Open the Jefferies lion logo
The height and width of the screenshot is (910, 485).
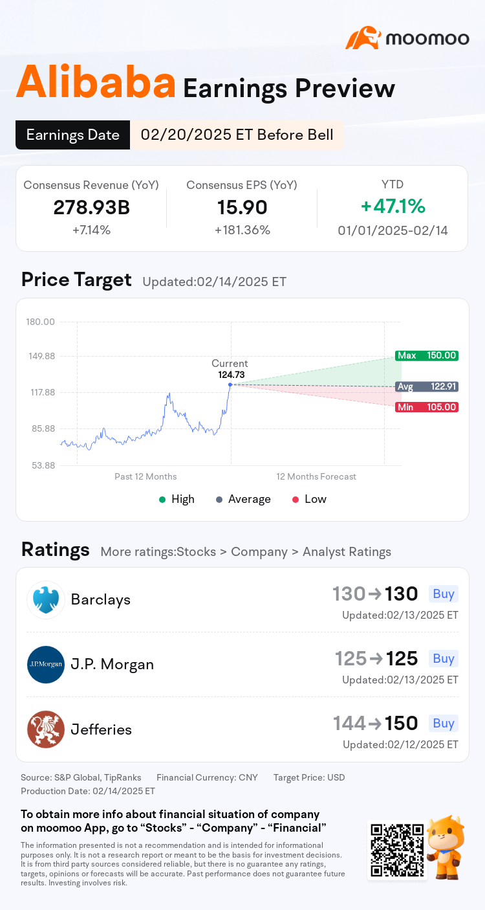click(46, 729)
